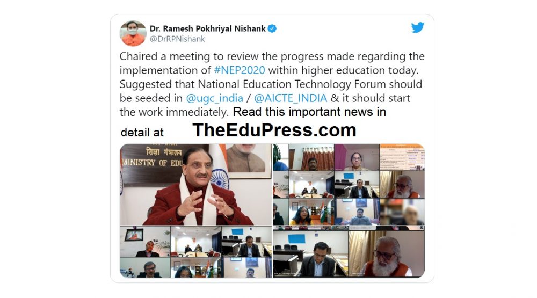
Task: Open the profile avatar picture
Action: click(133, 33)
